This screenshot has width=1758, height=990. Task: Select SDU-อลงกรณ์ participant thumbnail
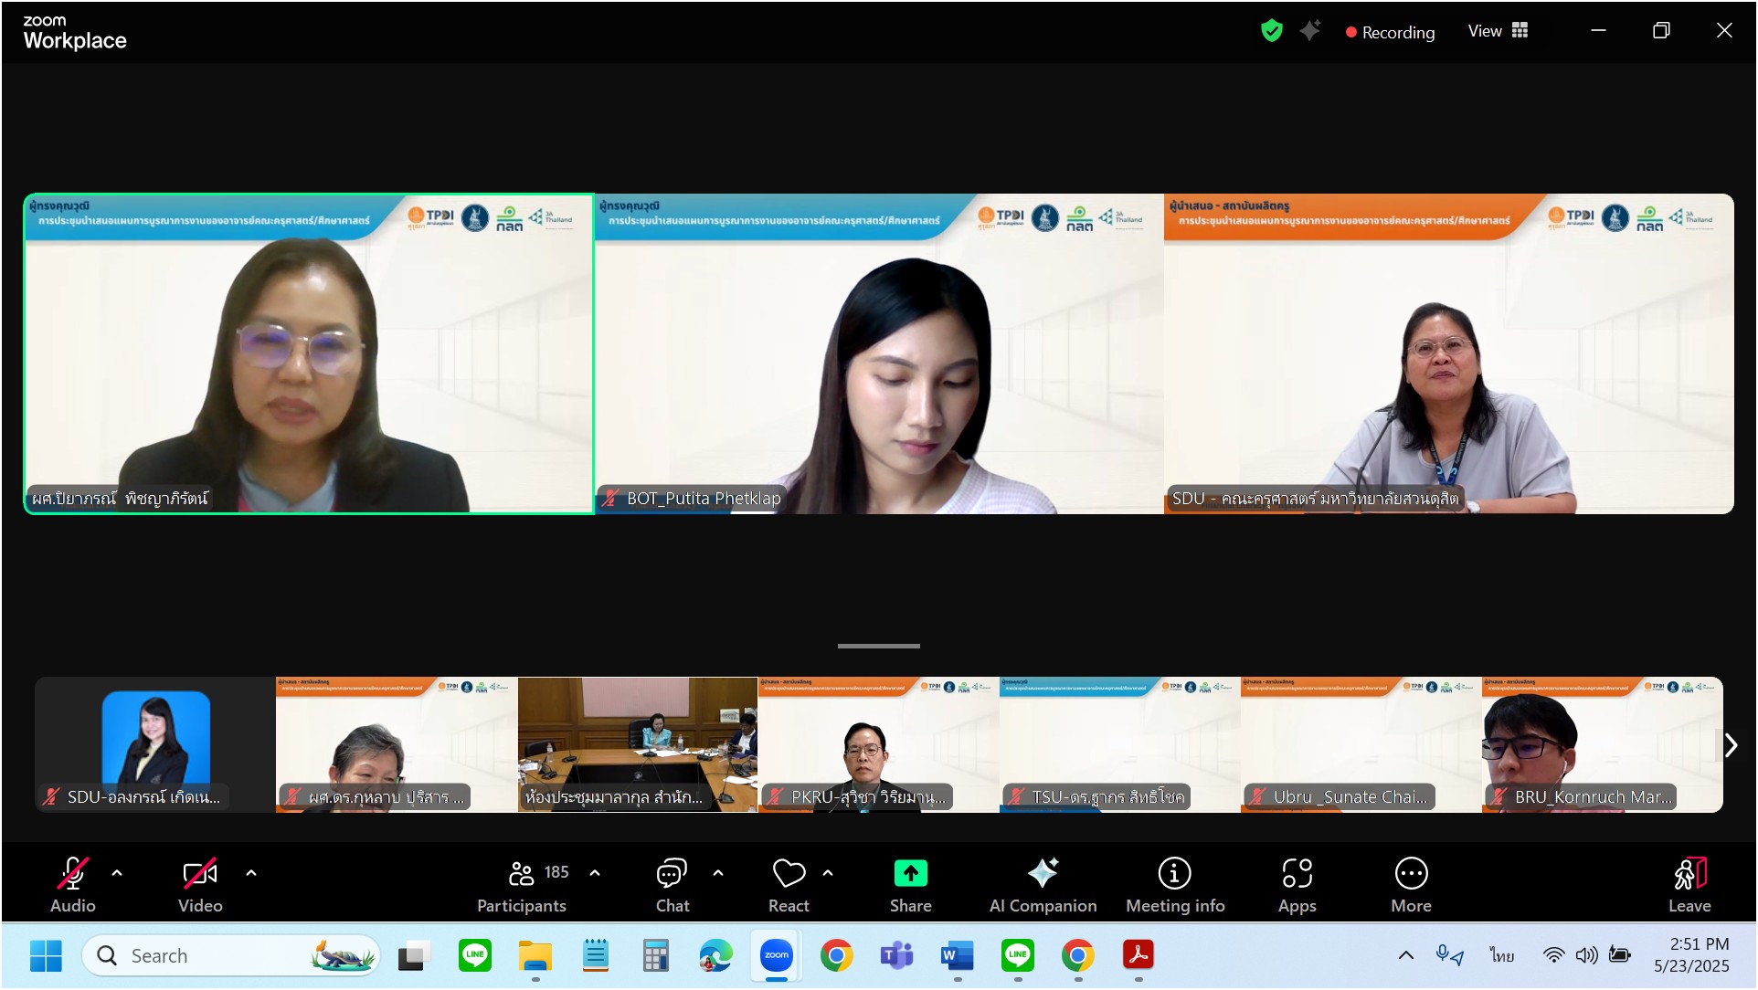(x=155, y=744)
